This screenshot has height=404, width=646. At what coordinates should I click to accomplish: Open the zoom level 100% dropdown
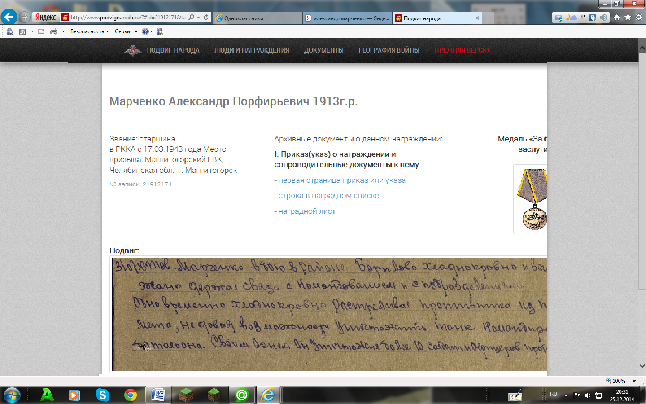point(622,381)
